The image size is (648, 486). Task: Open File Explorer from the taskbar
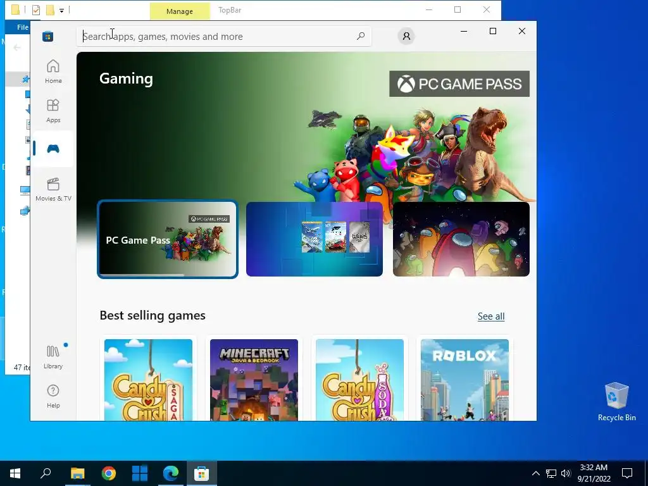pyautogui.click(x=77, y=473)
